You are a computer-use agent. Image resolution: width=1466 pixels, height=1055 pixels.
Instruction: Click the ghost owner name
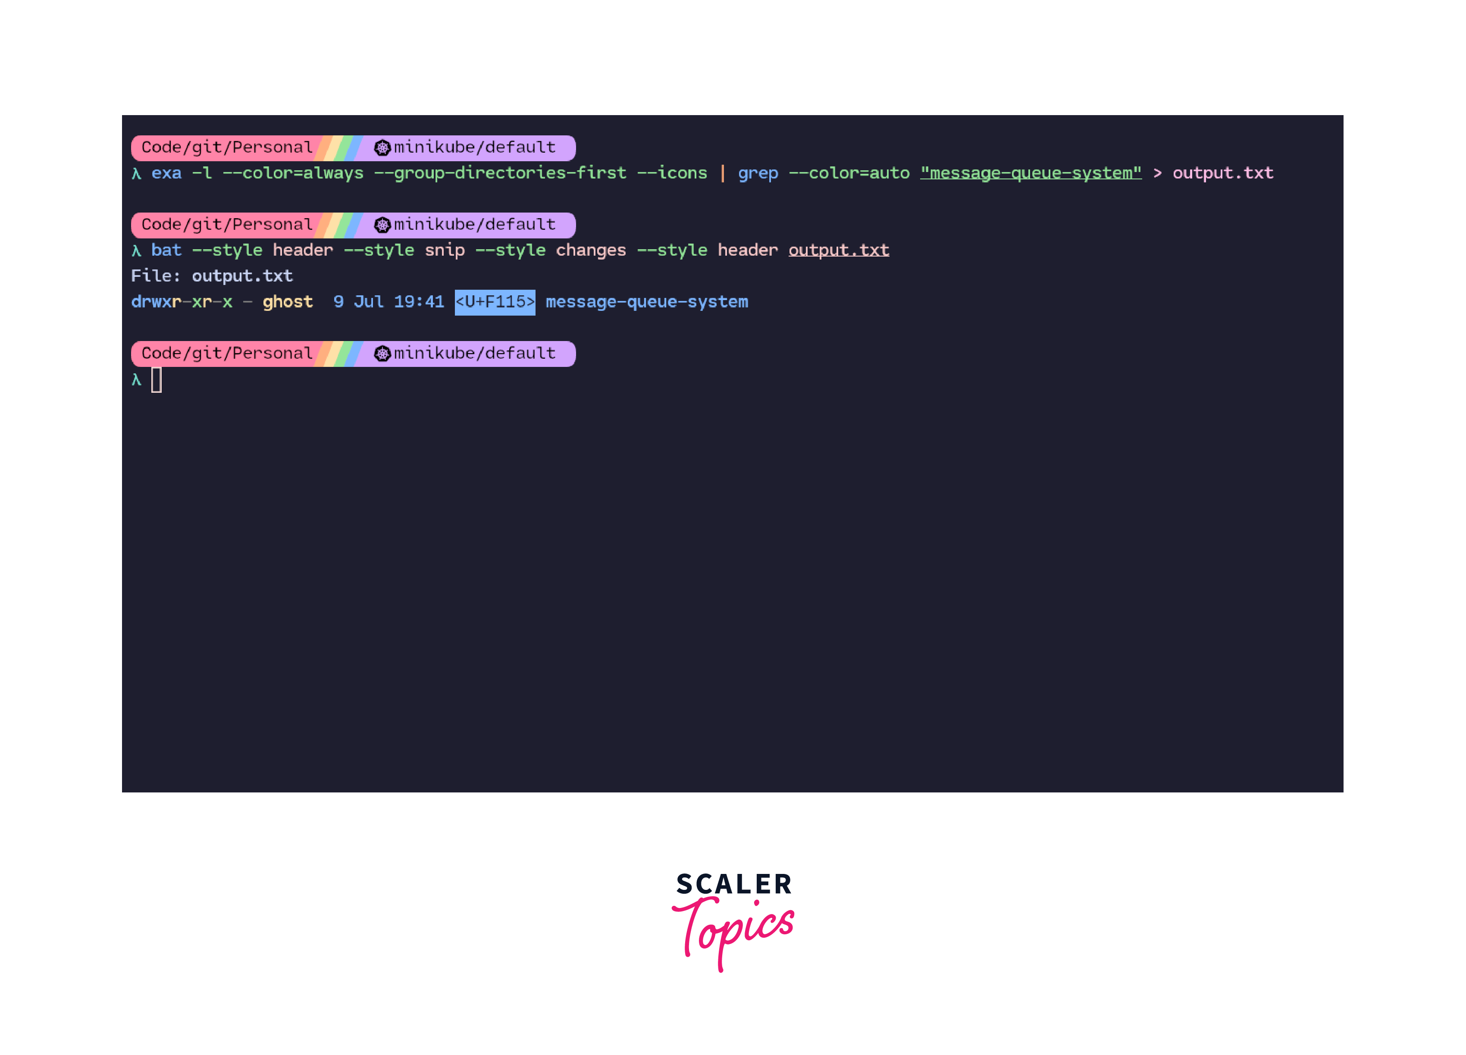[288, 302]
